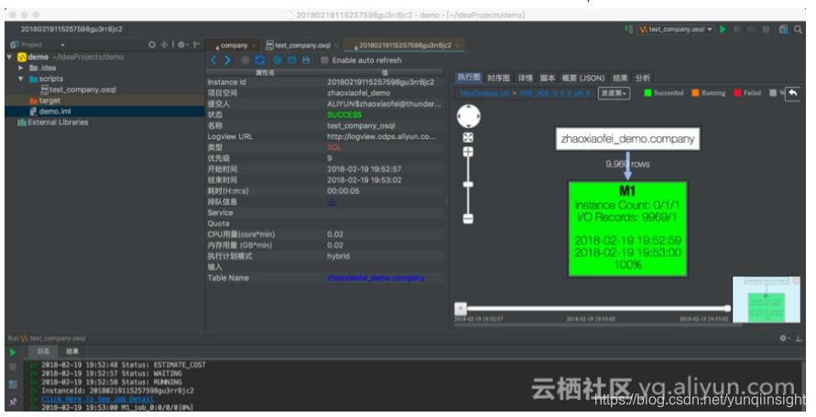Click the pan control circle in the graph
The image size is (816, 417).
click(x=468, y=116)
